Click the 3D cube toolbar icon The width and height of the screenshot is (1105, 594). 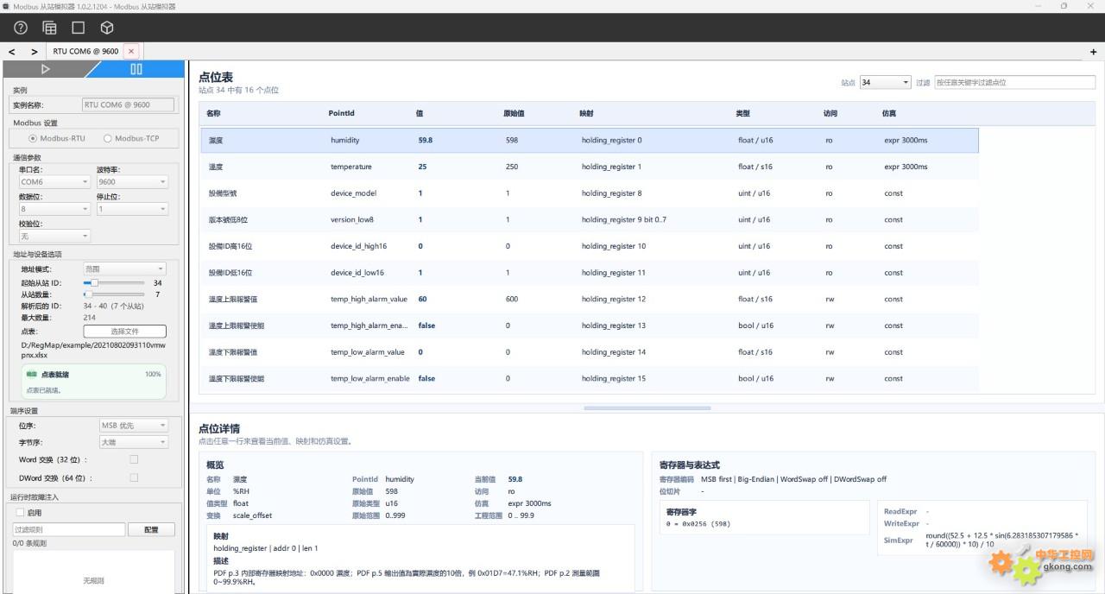click(x=107, y=28)
